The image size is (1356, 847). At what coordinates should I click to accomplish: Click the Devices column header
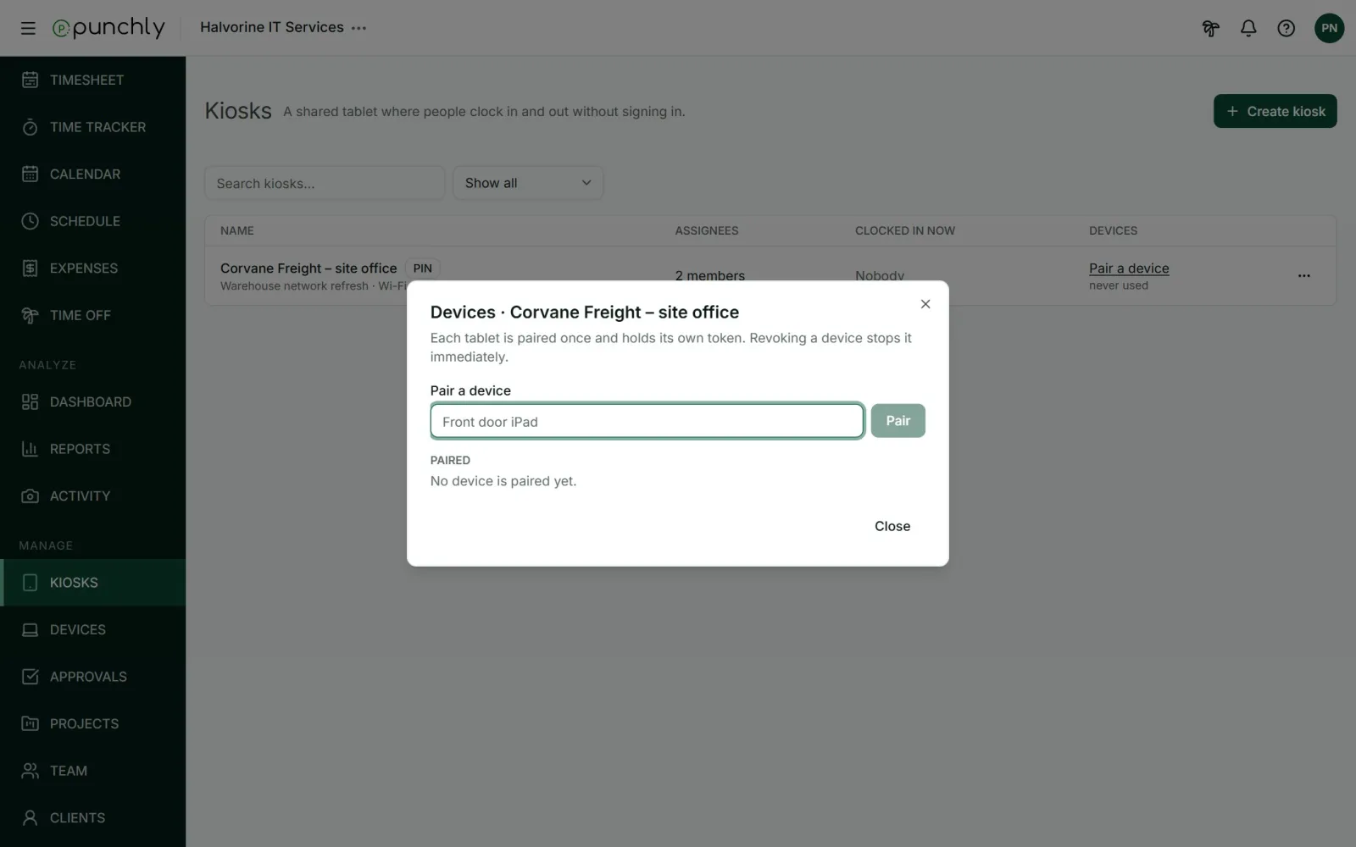click(x=1113, y=230)
